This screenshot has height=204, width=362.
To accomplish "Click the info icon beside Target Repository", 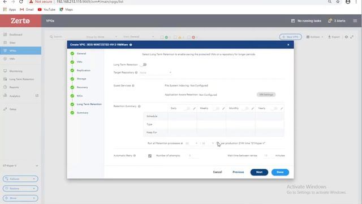I will (x=136, y=73).
